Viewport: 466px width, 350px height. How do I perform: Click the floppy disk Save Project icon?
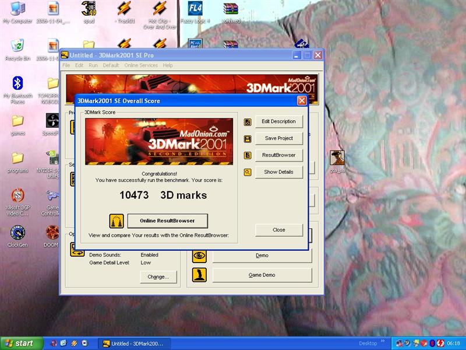[248, 139]
